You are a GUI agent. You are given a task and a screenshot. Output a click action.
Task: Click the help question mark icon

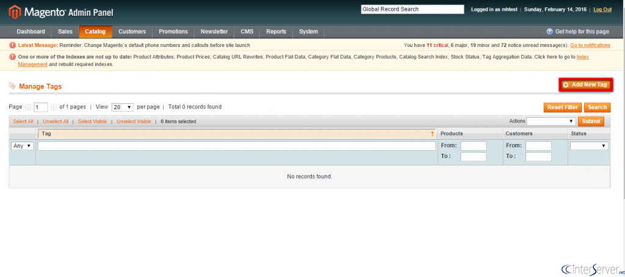(x=549, y=32)
